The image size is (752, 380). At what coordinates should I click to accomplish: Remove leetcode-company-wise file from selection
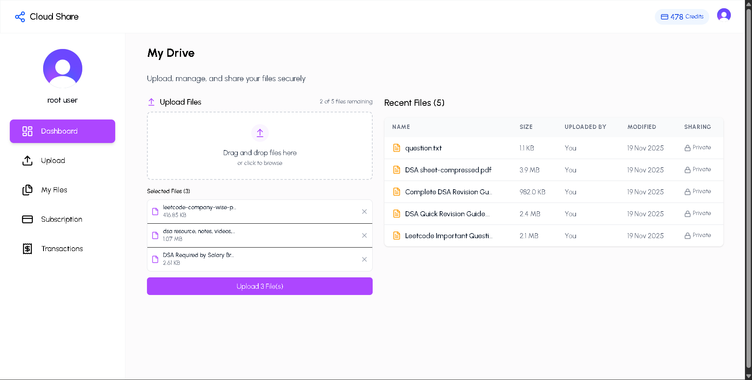point(364,212)
